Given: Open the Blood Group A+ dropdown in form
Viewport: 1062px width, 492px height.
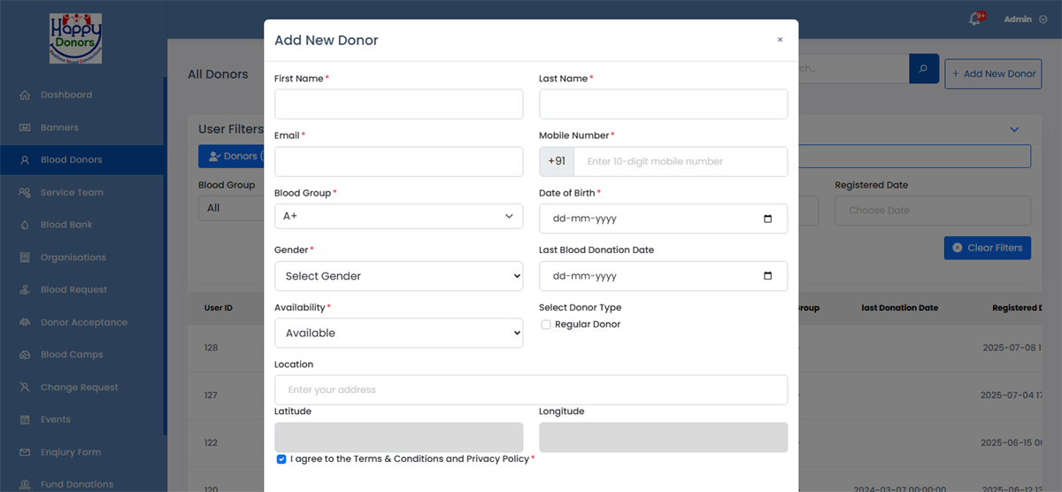Looking at the screenshot, I should 398,216.
